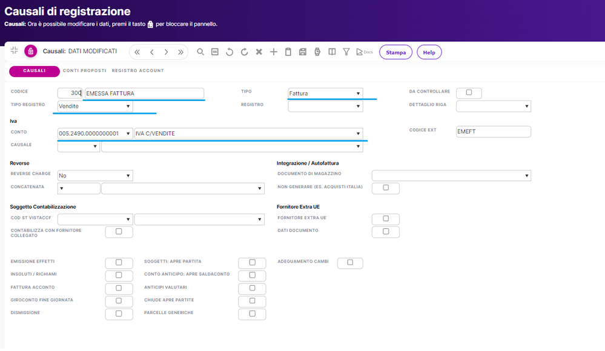This screenshot has height=351, width=605.
Task: Click the search magnifier icon
Action: (x=200, y=51)
